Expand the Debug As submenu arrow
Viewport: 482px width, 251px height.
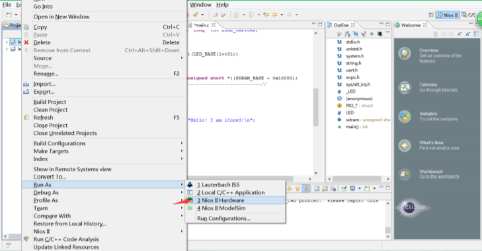[182, 193]
